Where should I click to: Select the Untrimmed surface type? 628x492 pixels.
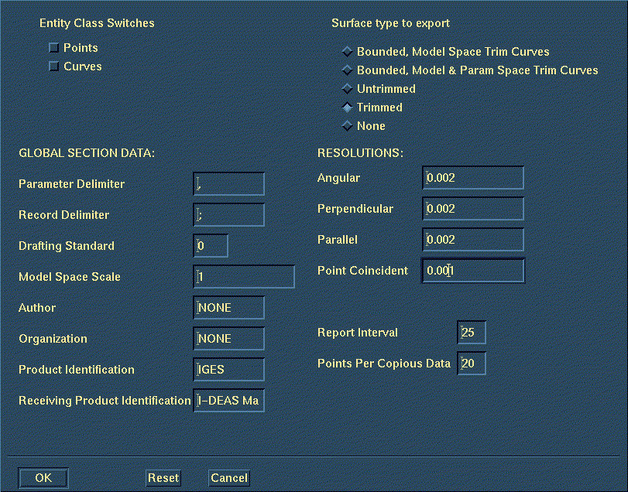coord(348,89)
